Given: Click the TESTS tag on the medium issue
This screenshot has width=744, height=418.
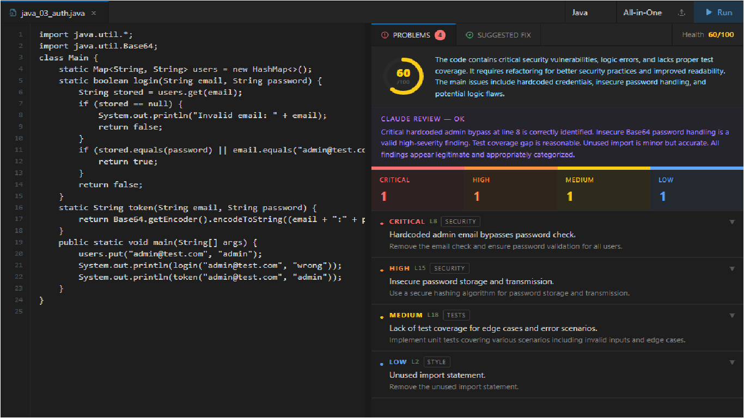Looking at the screenshot, I should click(456, 315).
